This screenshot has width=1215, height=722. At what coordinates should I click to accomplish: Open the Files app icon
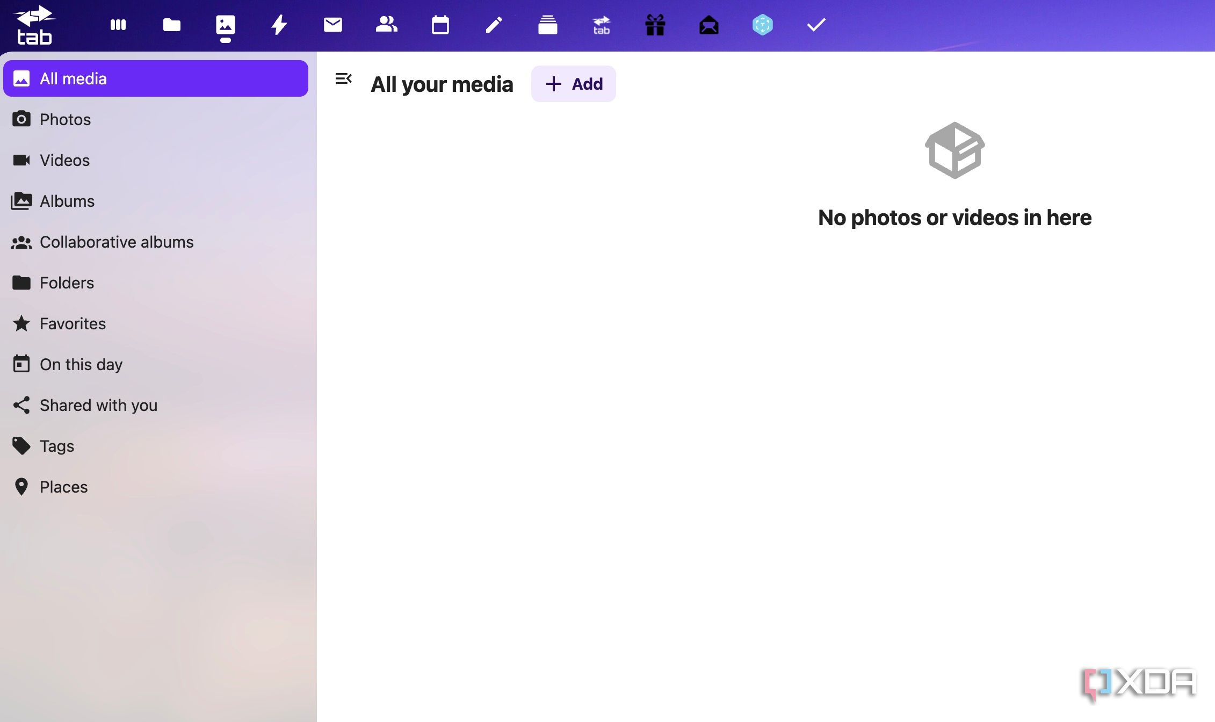[172, 24]
